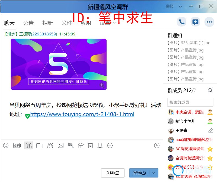Select the scissors screenshot tool
The height and width of the screenshot is (182, 217).
(x=28, y=146)
